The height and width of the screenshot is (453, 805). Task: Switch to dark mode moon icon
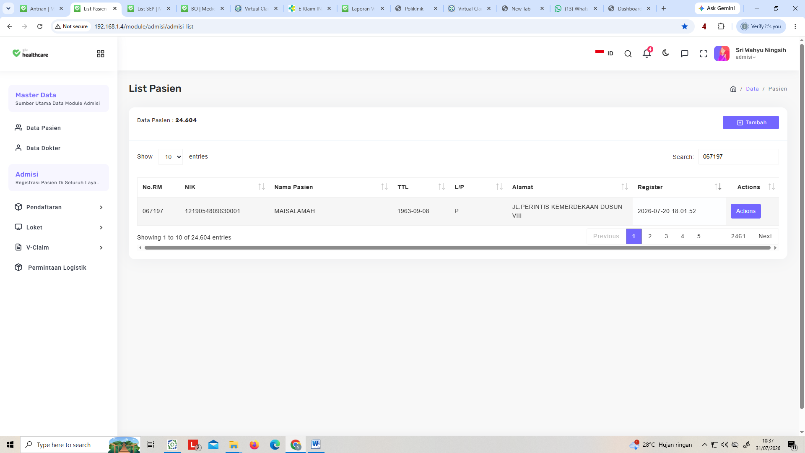click(665, 53)
